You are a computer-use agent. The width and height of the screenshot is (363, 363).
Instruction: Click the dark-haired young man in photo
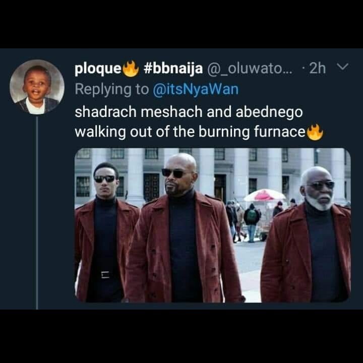(x=106, y=232)
